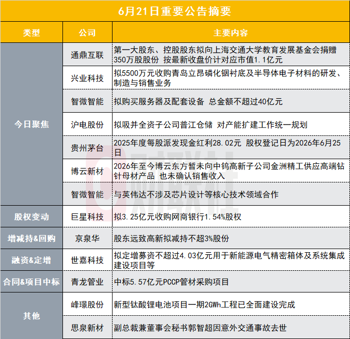This screenshot has width=350, height=339.
Task: Select the 主要内容 column header
Action: tap(231, 33)
